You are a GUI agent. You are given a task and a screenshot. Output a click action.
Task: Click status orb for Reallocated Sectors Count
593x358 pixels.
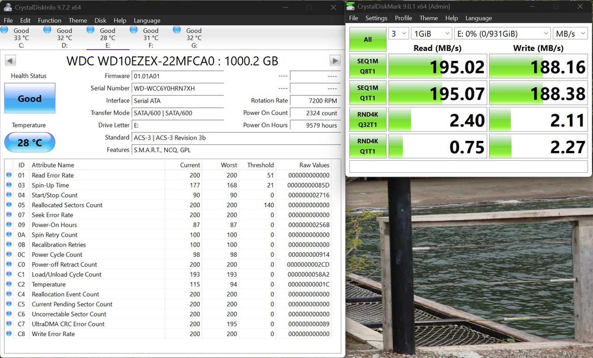pyautogui.click(x=9, y=205)
